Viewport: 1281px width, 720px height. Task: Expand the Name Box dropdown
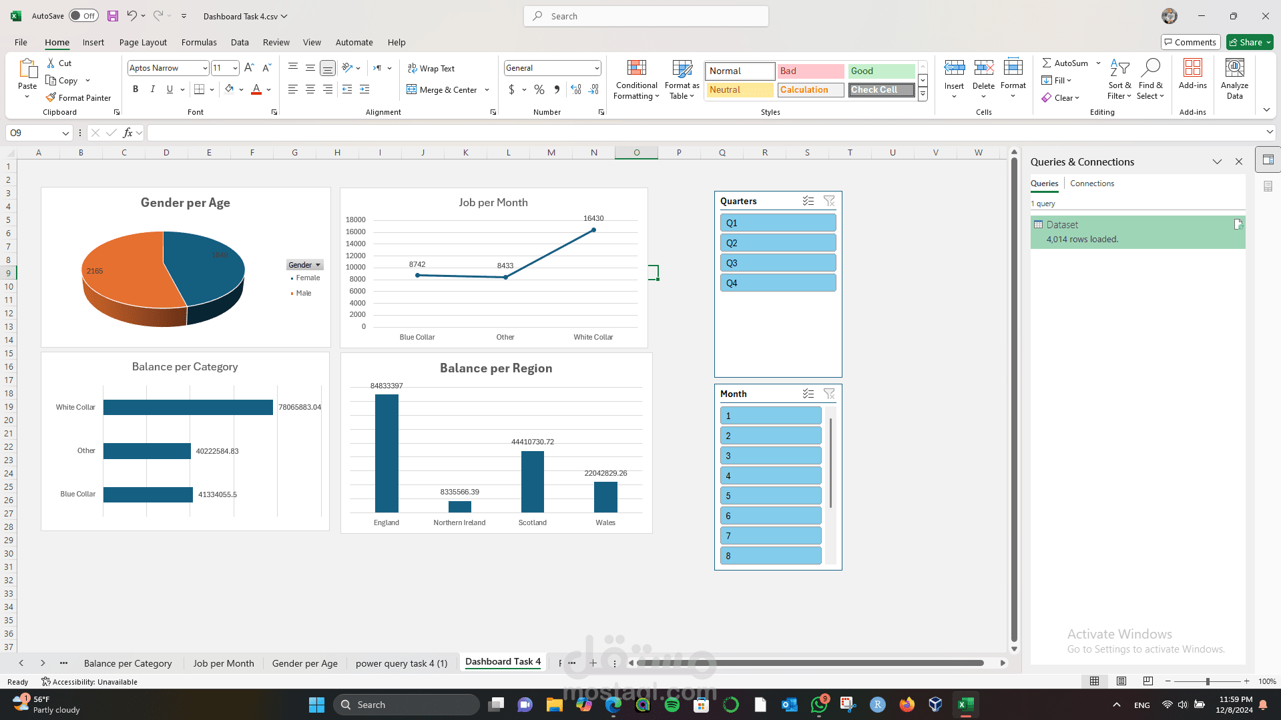pyautogui.click(x=65, y=133)
